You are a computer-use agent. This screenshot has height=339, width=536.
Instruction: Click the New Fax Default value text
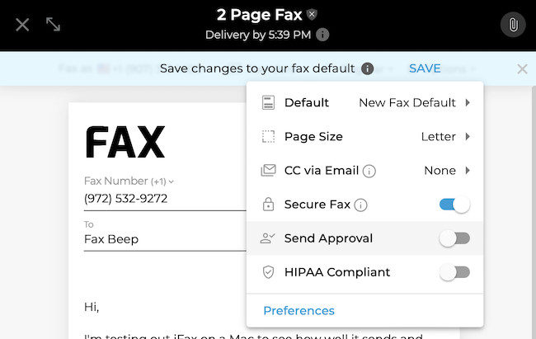click(407, 102)
